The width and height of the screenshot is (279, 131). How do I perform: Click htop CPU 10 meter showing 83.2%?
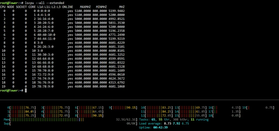pyautogui.click(x=157, y=108)
